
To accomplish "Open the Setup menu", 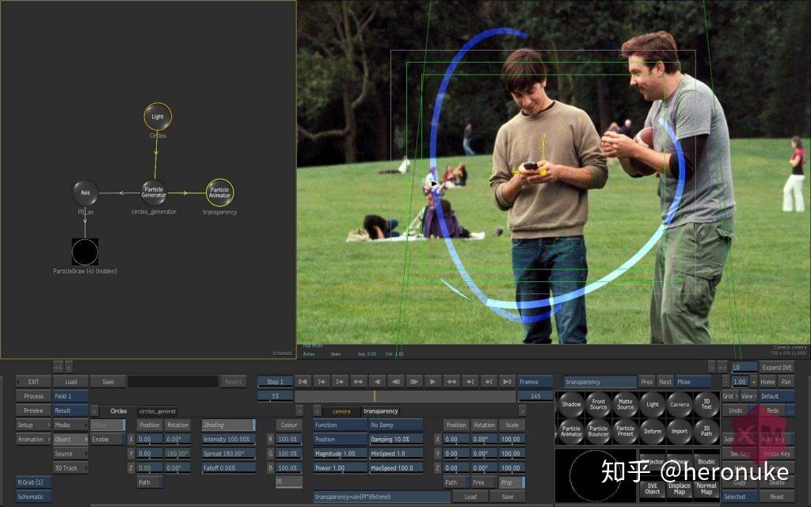I will click(33, 425).
